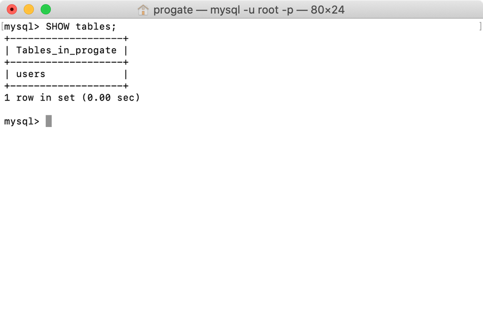The height and width of the screenshot is (309, 483).
Task: Click the '1 row in set' result line
Action: click(x=72, y=98)
